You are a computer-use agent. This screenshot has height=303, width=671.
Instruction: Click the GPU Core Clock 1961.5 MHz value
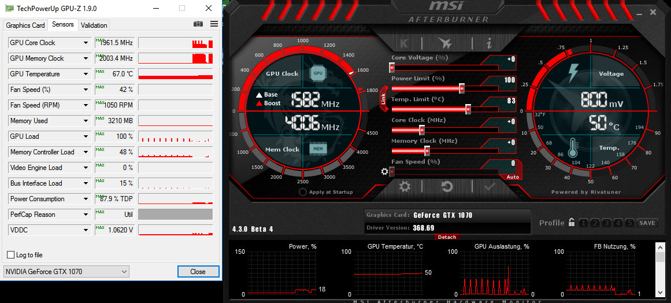pos(114,43)
